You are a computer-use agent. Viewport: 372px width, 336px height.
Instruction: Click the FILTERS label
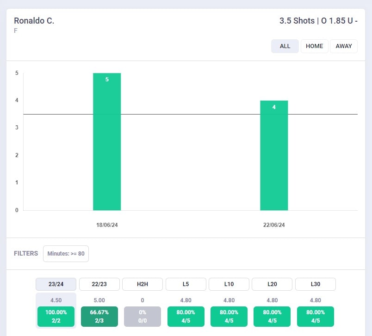click(x=26, y=254)
